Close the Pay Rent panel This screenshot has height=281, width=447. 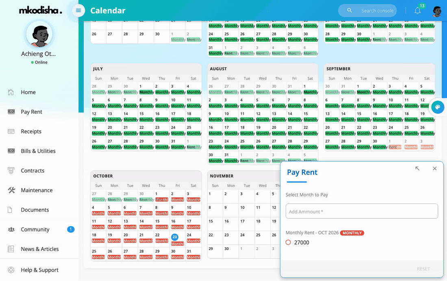point(434,169)
